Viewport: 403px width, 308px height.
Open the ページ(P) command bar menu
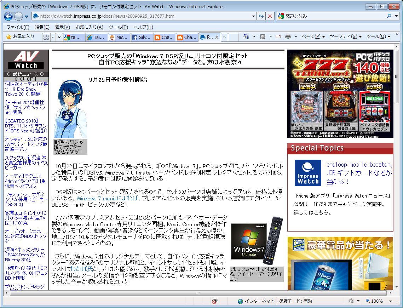pos(313,36)
